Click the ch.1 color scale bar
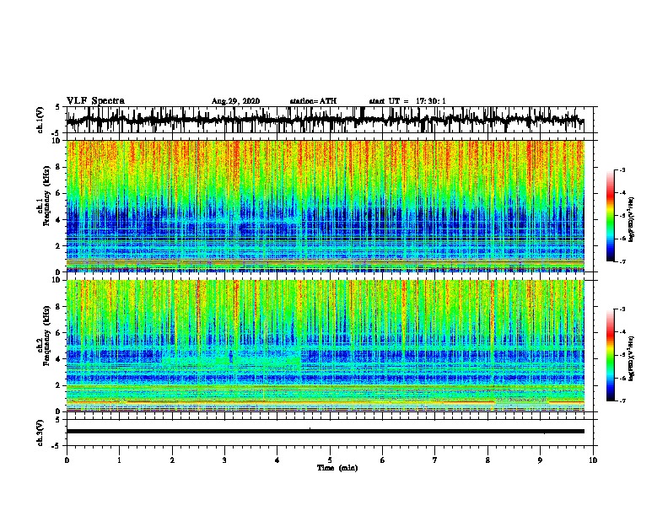The width and height of the screenshot is (668, 516). [x=611, y=216]
